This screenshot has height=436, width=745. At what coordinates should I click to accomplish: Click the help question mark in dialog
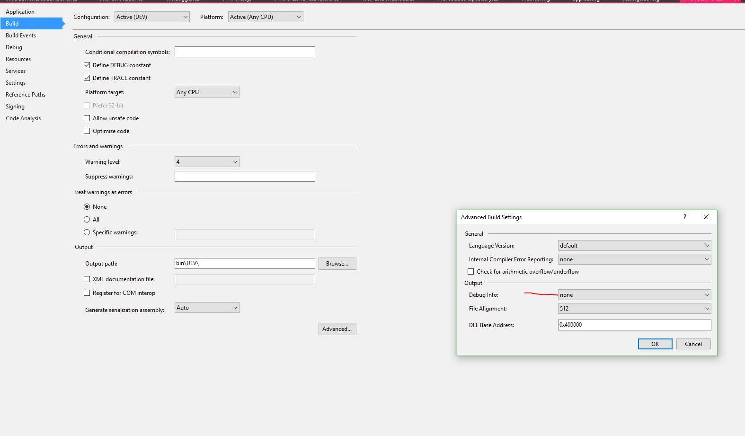684,217
